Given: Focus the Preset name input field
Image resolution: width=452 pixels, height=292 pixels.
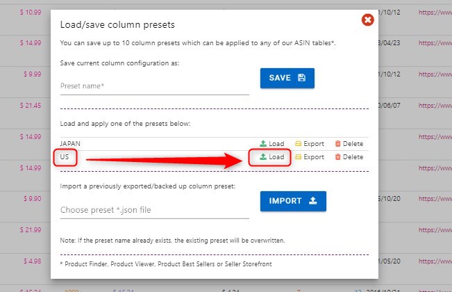Looking at the screenshot, I should [155, 86].
